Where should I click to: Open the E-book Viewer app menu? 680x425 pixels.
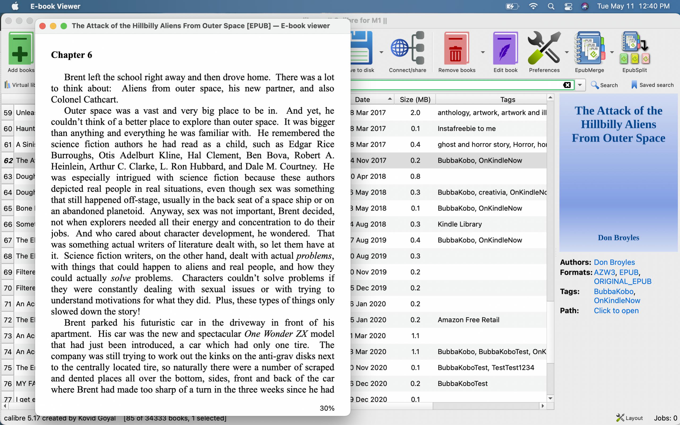pos(55,6)
